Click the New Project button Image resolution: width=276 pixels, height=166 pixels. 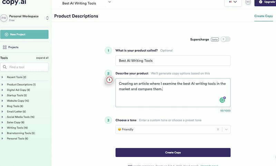click(x=24, y=34)
